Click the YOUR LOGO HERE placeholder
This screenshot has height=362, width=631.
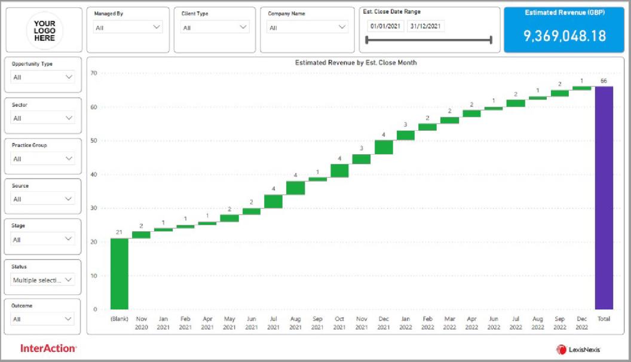44,30
